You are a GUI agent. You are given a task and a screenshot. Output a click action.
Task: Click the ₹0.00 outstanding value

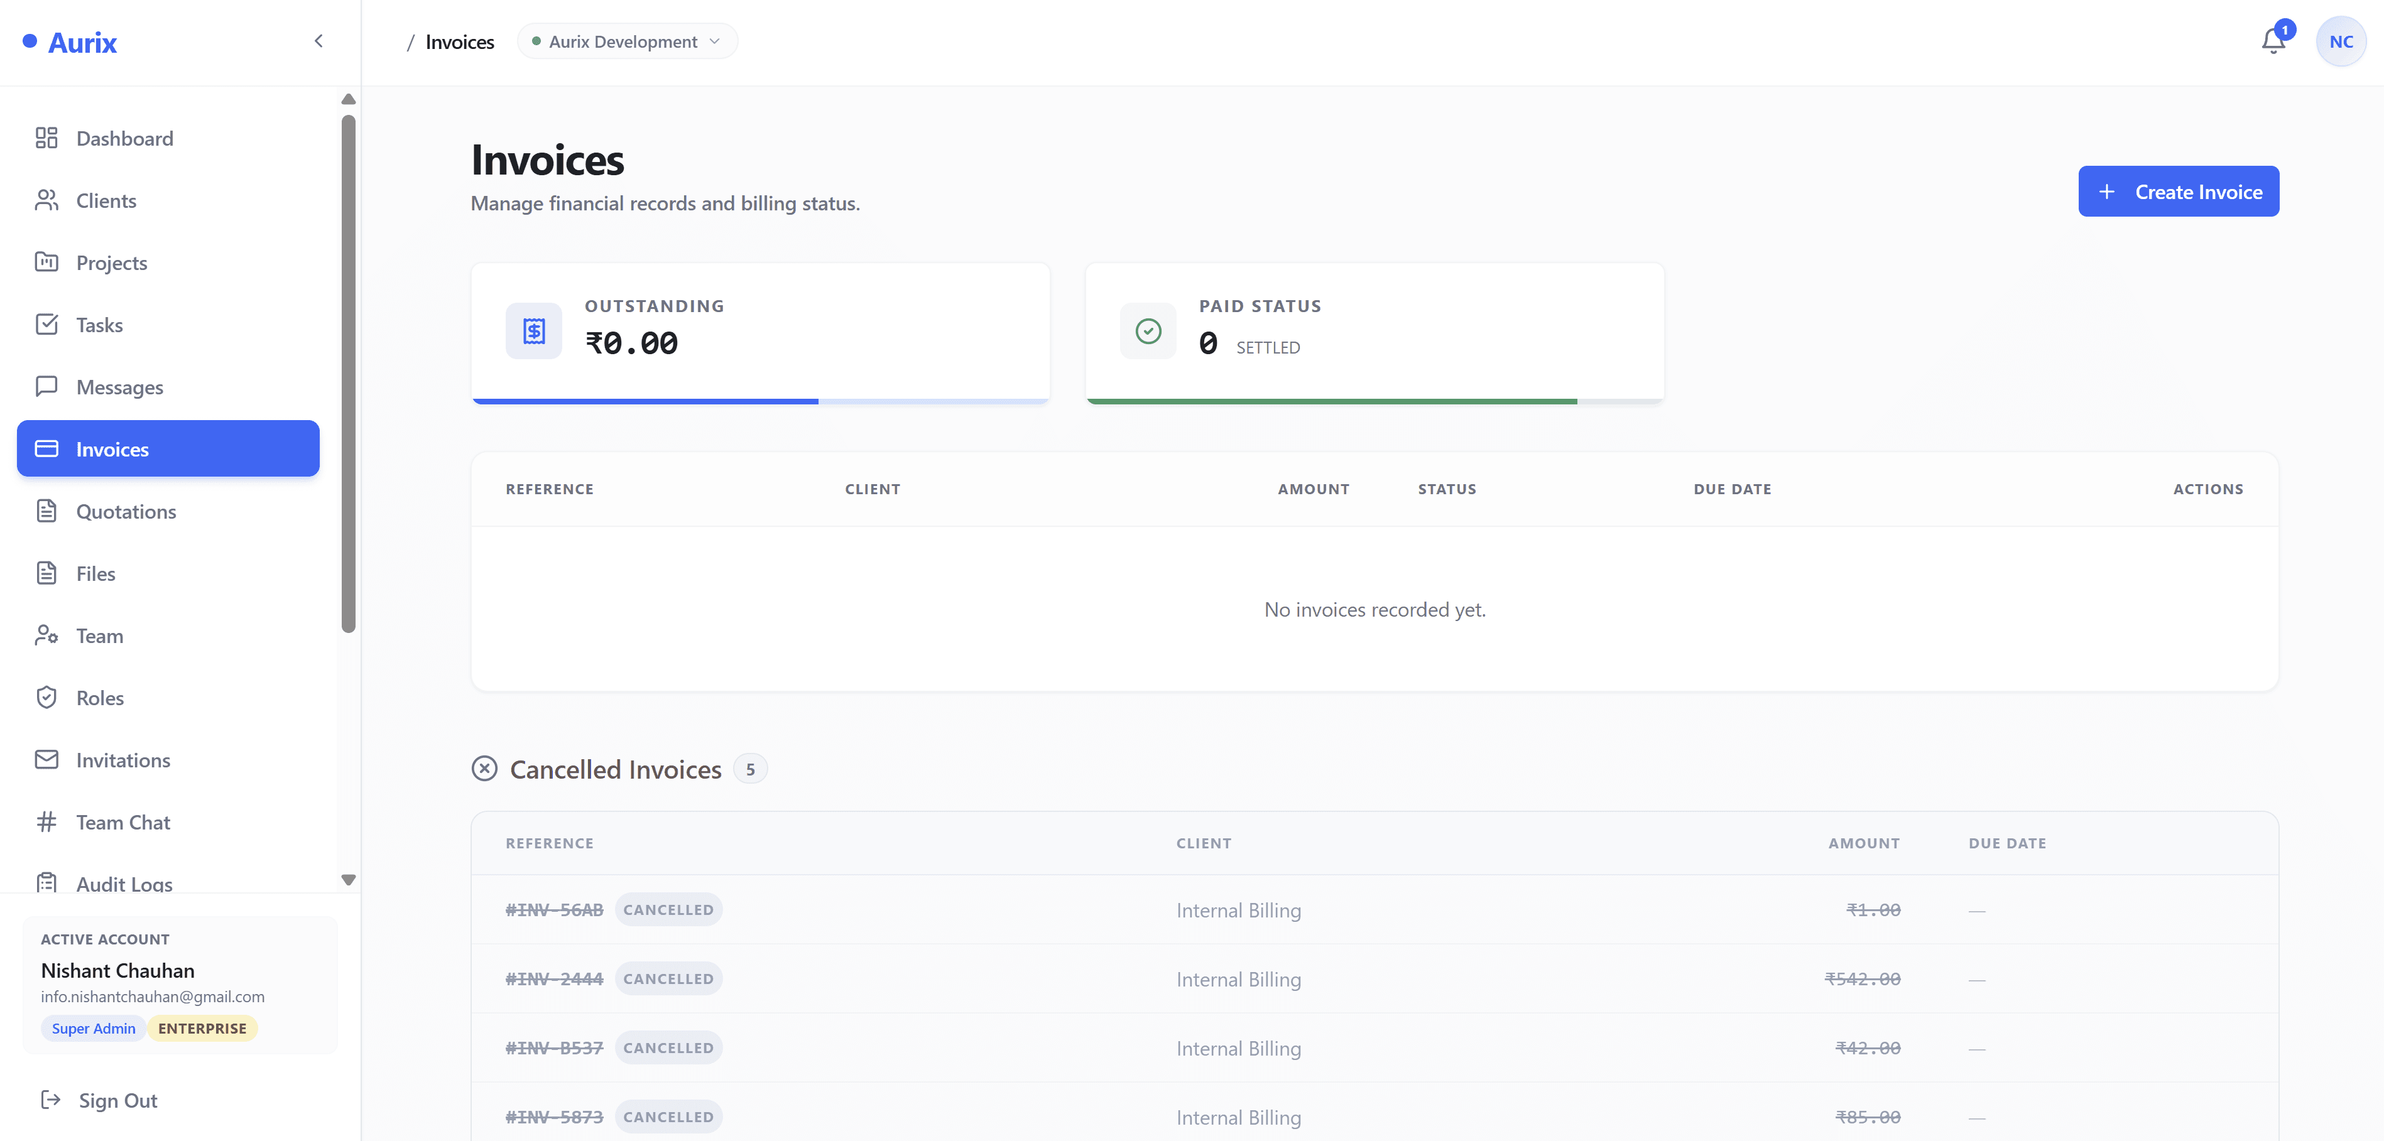[631, 343]
